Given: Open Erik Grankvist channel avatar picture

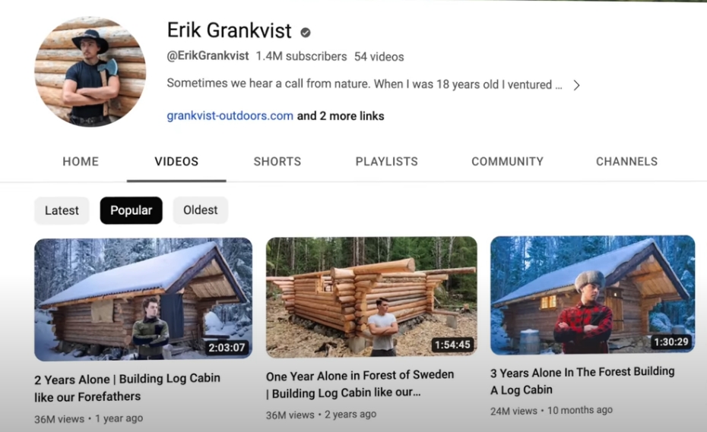Looking at the screenshot, I should (x=90, y=71).
